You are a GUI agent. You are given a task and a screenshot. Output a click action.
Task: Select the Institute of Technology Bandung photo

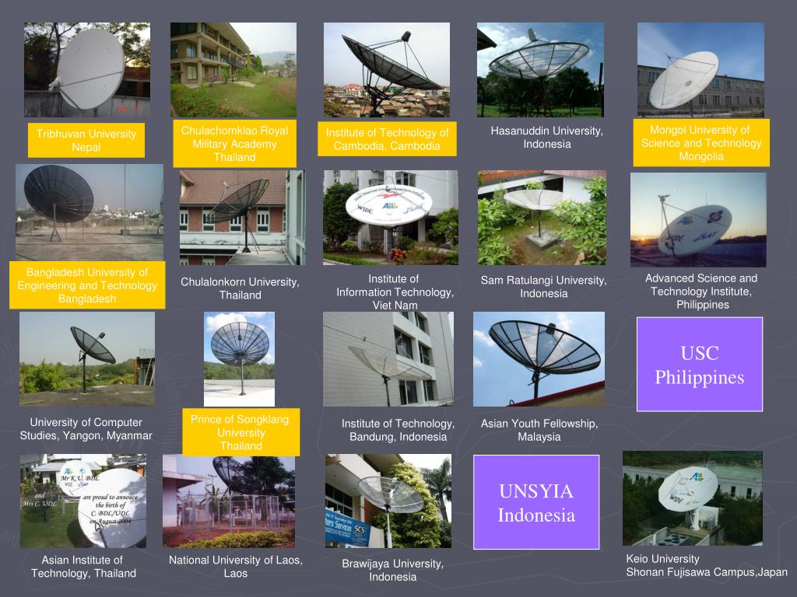388,359
